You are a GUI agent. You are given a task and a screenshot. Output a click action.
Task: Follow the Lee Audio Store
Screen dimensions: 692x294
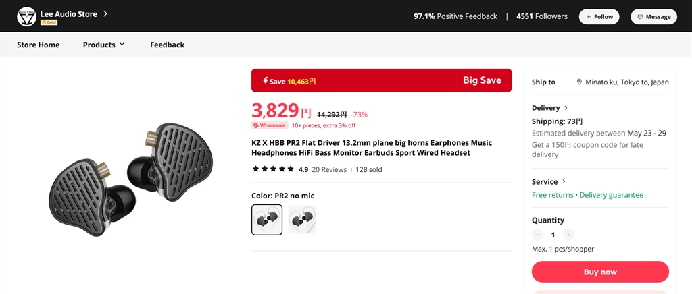599,16
